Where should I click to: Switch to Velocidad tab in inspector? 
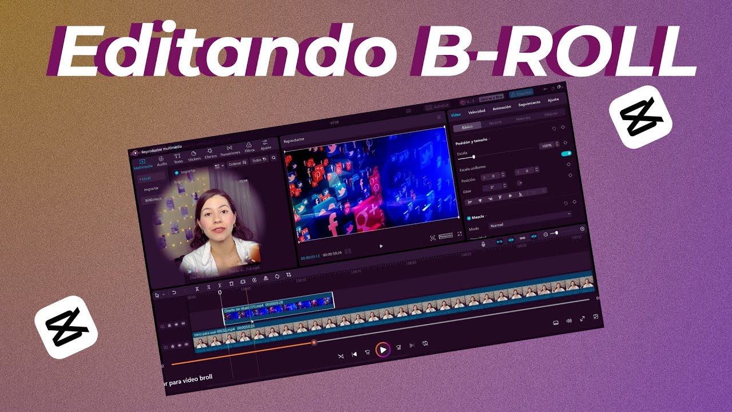(x=476, y=111)
